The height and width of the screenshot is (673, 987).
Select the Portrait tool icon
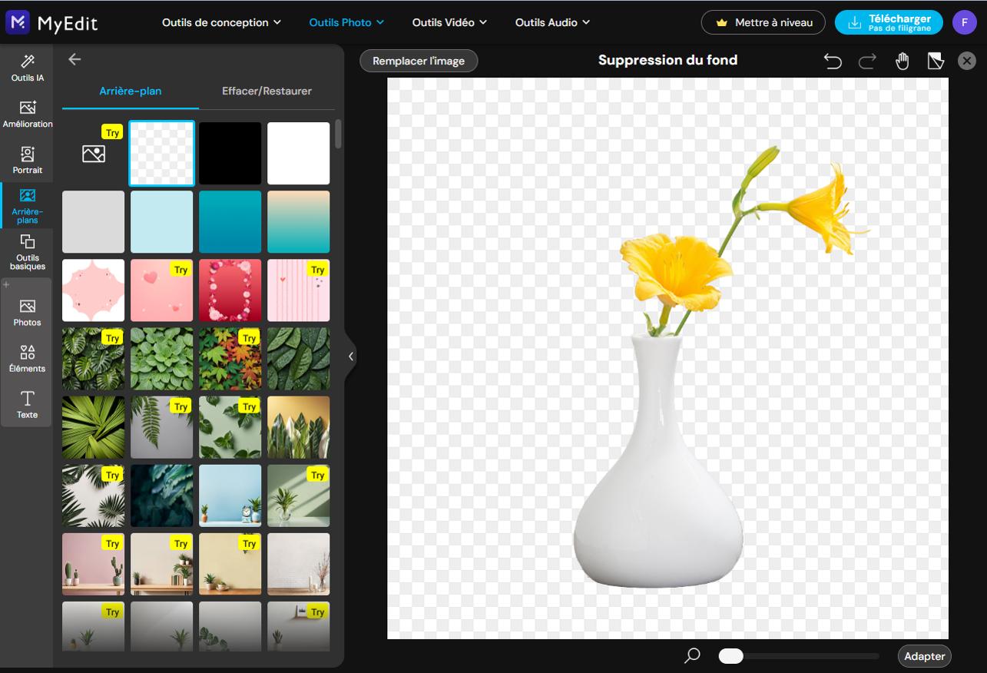pyautogui.click(x=27, y=159)
